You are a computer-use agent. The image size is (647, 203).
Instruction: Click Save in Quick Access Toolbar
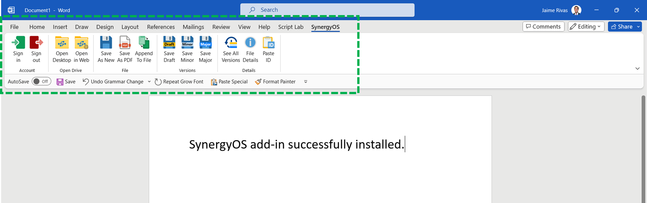[x=66, y=82]
